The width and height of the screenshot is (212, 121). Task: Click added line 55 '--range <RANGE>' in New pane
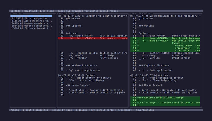click(x=165, y=41)
